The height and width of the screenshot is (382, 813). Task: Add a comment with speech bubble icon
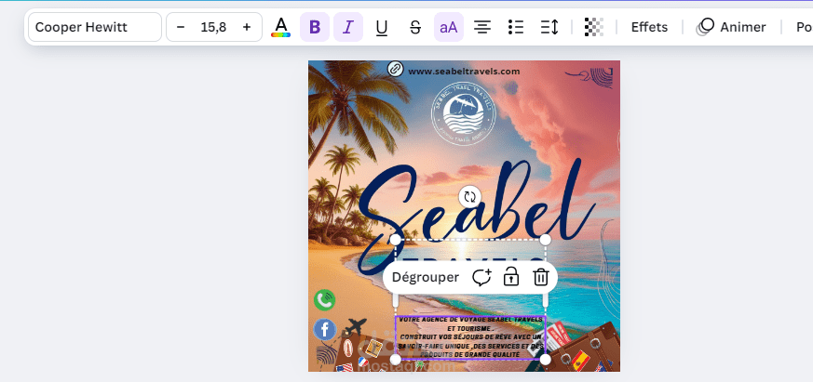click(481, 278)
